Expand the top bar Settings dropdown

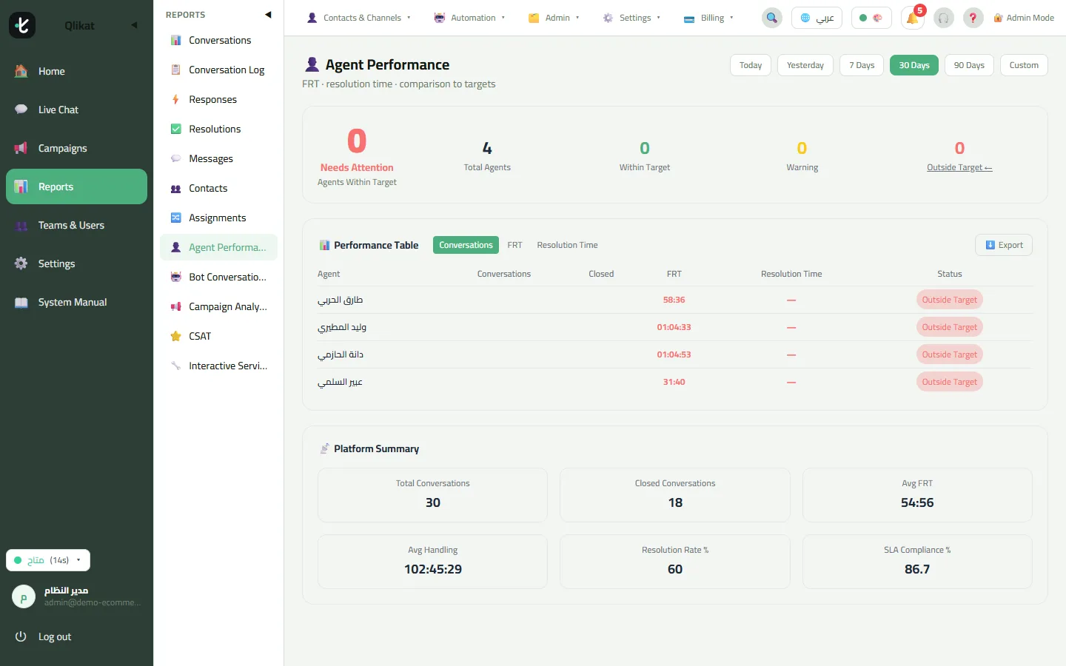coord(631,18)
